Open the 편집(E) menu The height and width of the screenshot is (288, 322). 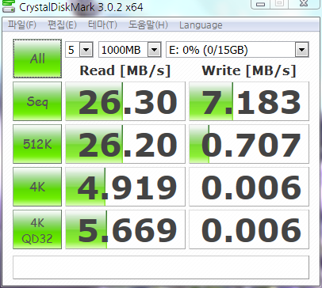tap(62, 25)
